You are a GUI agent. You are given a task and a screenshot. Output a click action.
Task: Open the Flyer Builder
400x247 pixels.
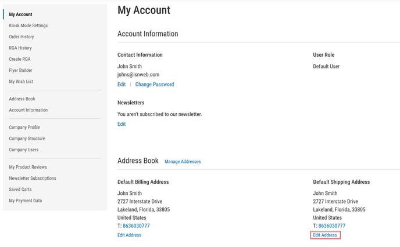click(x=20, y=71)
